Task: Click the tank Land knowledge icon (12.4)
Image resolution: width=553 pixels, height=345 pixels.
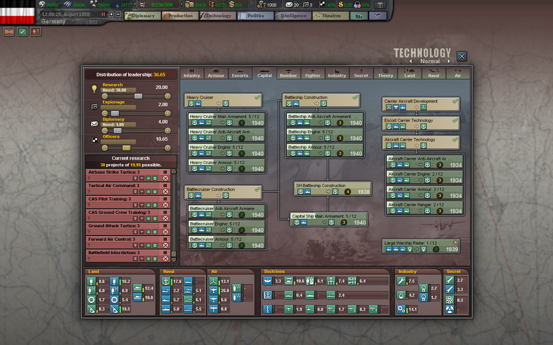Action: click(138, 288)
